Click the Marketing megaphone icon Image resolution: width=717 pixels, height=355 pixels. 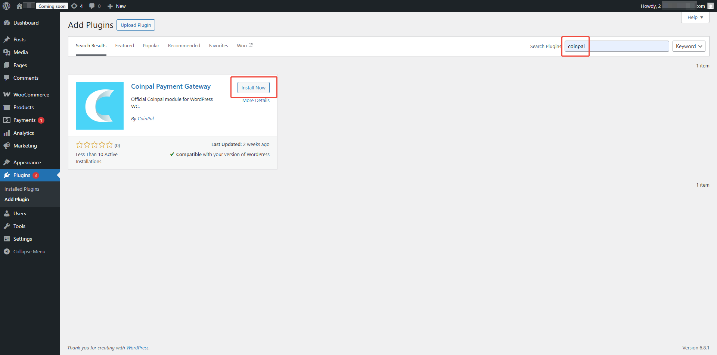click(7, 146)
